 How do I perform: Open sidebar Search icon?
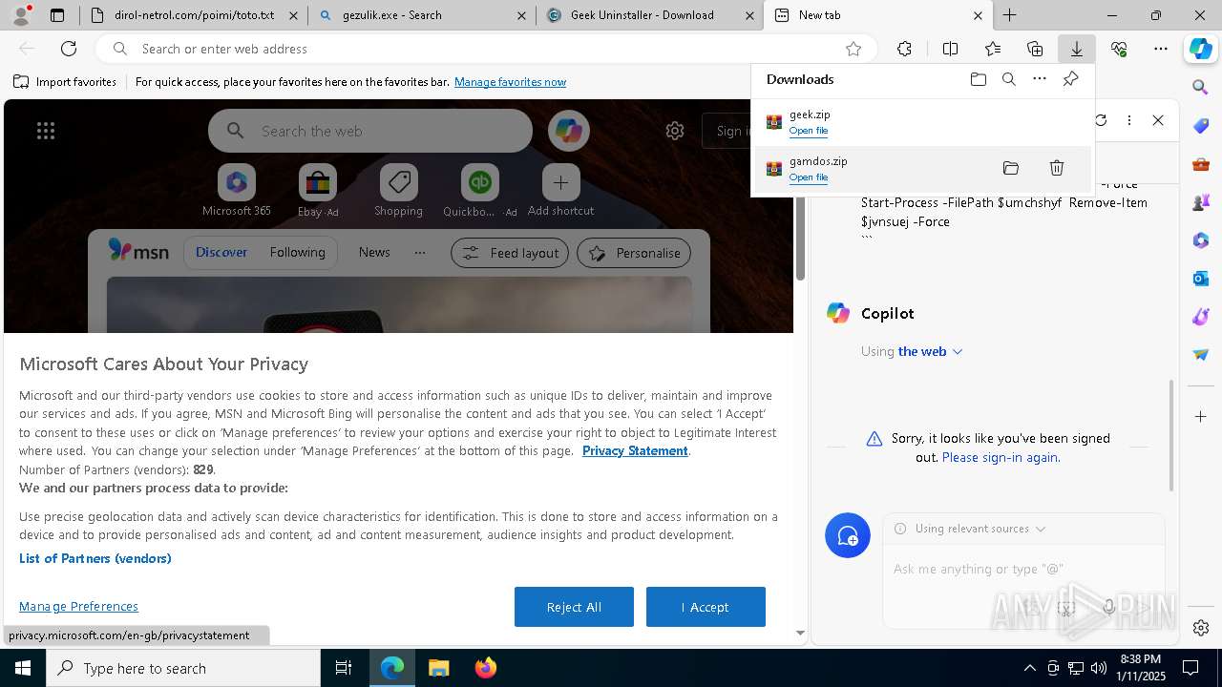click(x=1201, y=87)
